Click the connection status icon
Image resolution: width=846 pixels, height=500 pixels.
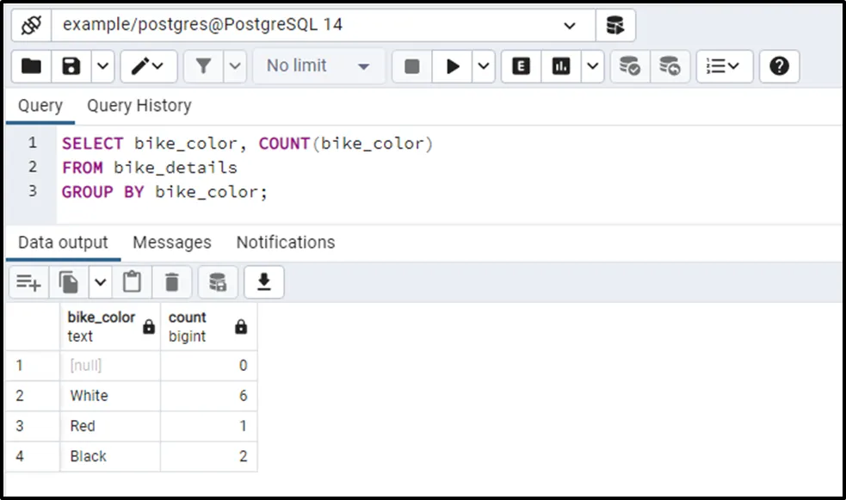(31, 26)
